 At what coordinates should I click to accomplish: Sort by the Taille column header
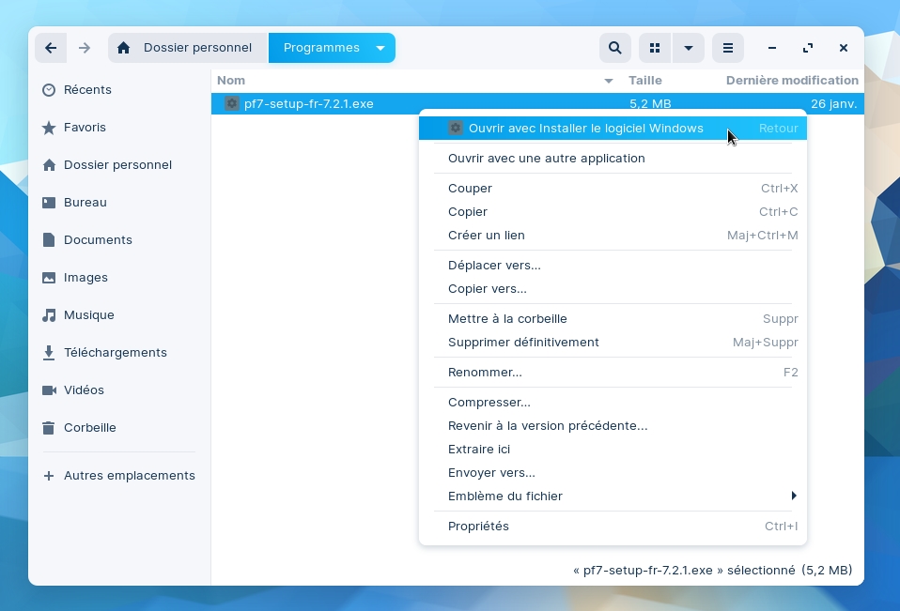[645, 81]
